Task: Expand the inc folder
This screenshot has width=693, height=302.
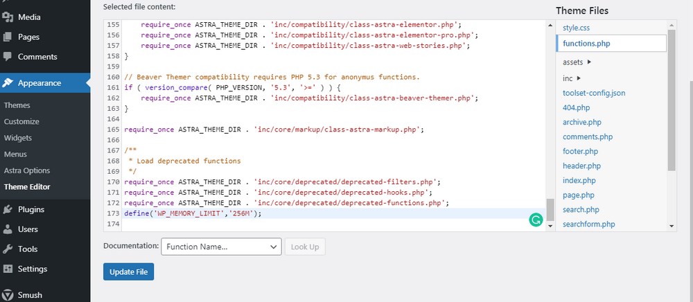Action: click(572, 78)
